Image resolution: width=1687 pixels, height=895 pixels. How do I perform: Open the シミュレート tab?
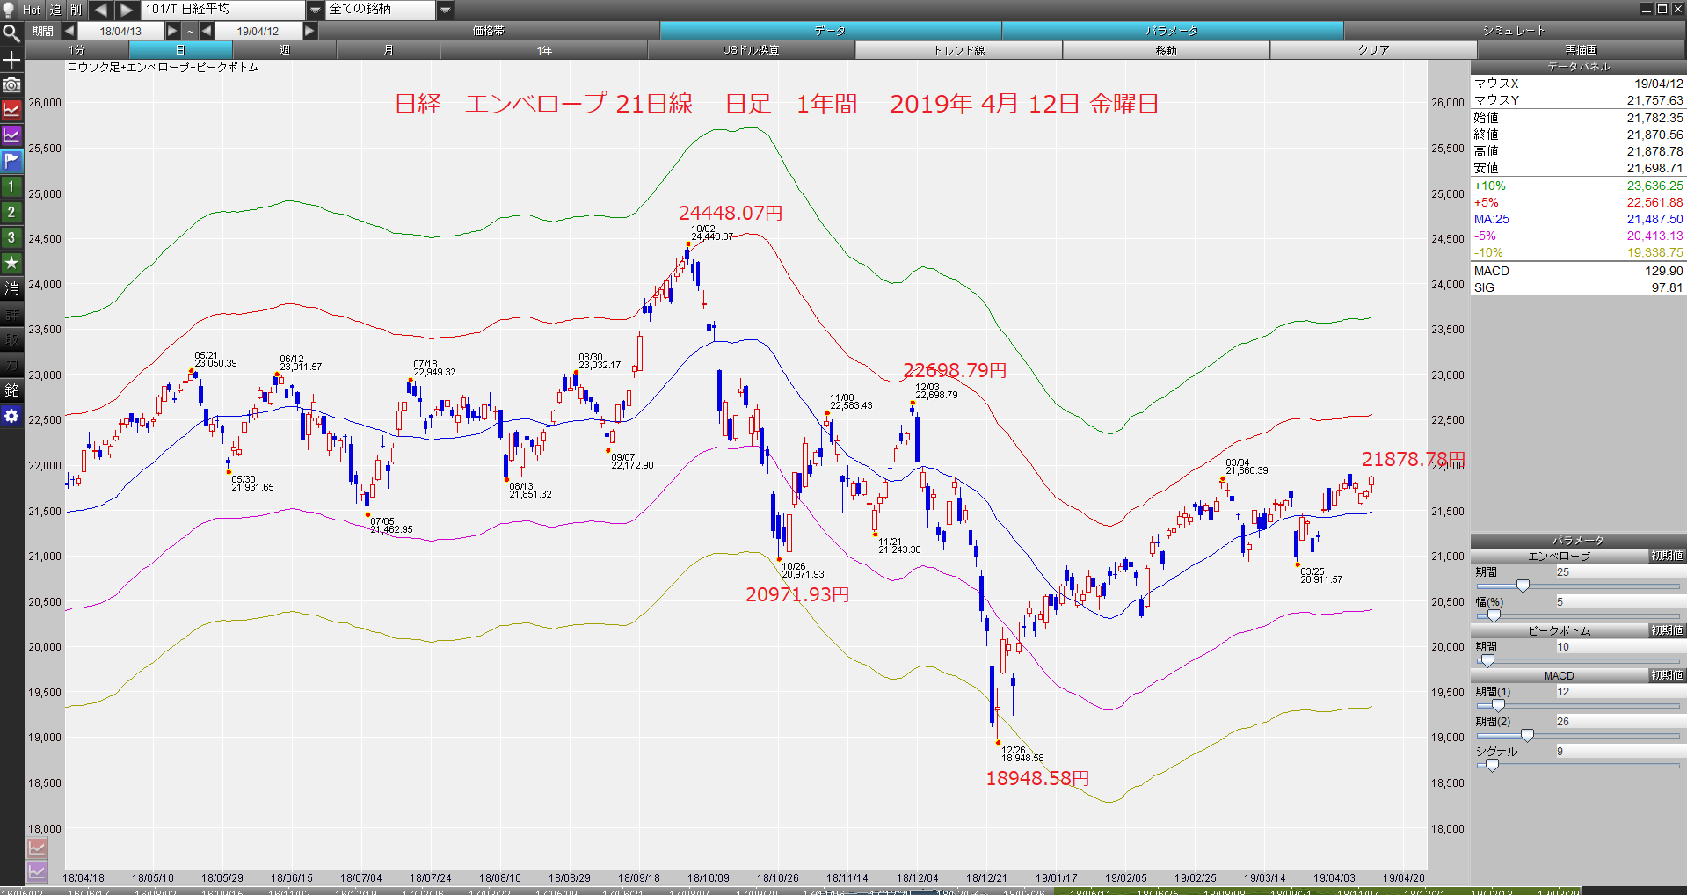point(1514,31)
